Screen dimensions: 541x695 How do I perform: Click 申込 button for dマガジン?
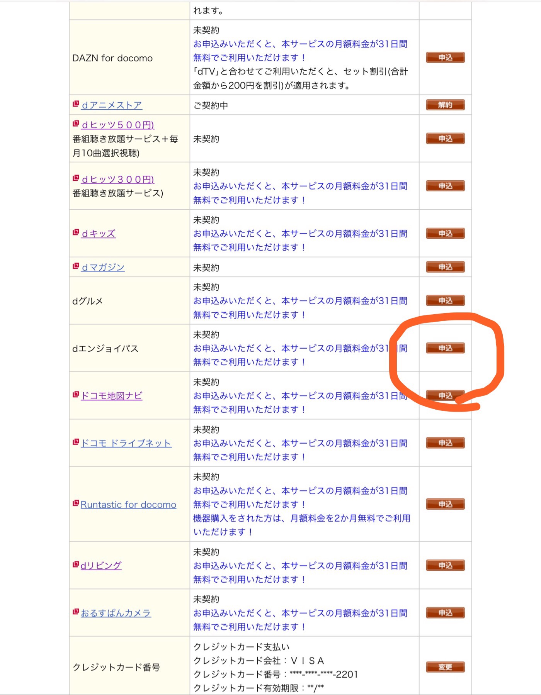click(445, 267)
